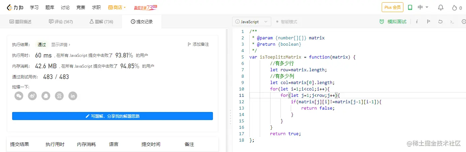Click the 执行用时 column header
This screenshot has height=152, width=466.
point(55,144)
